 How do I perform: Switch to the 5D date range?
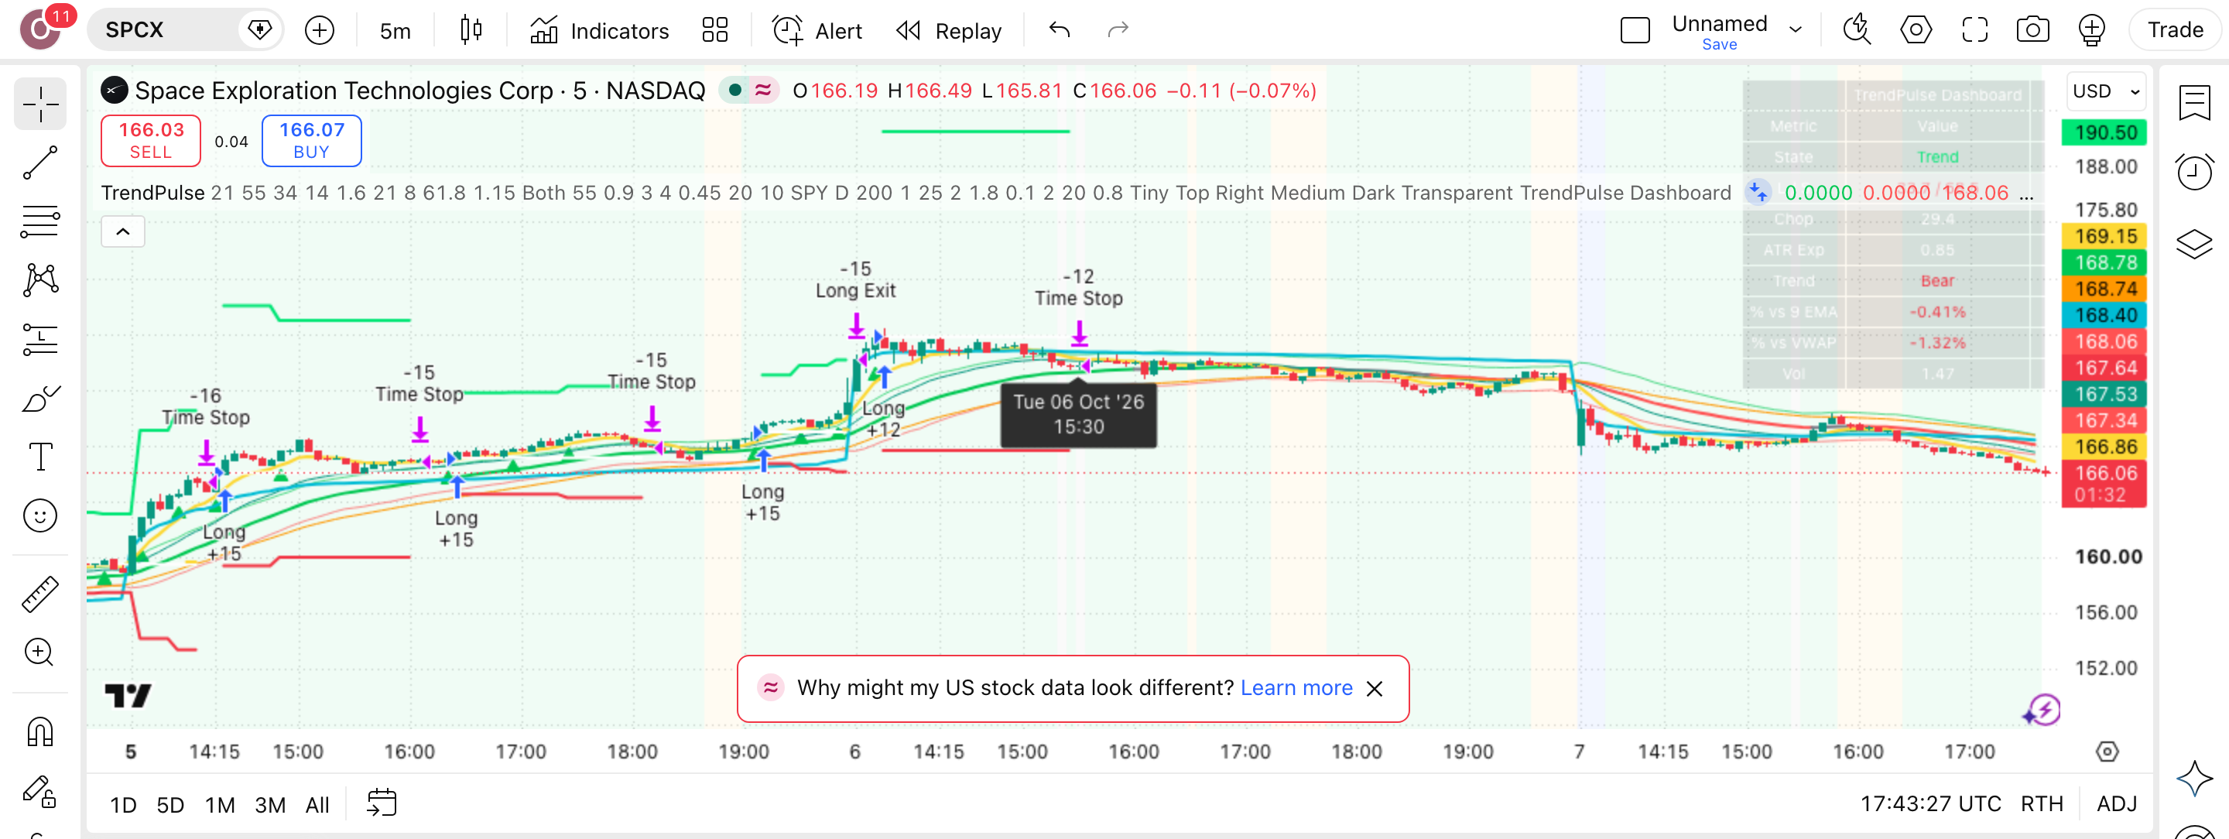click(169, 805)
